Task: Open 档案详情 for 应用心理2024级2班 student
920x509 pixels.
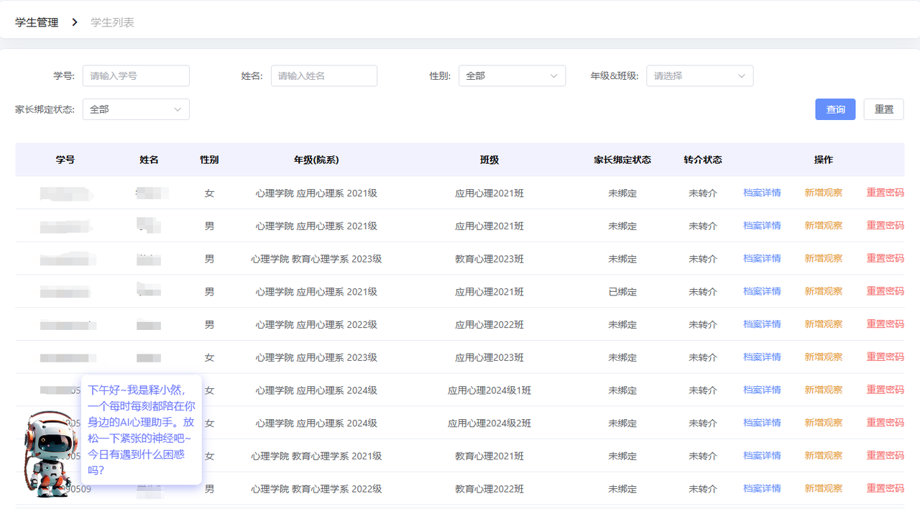Action: coord(762,423)
